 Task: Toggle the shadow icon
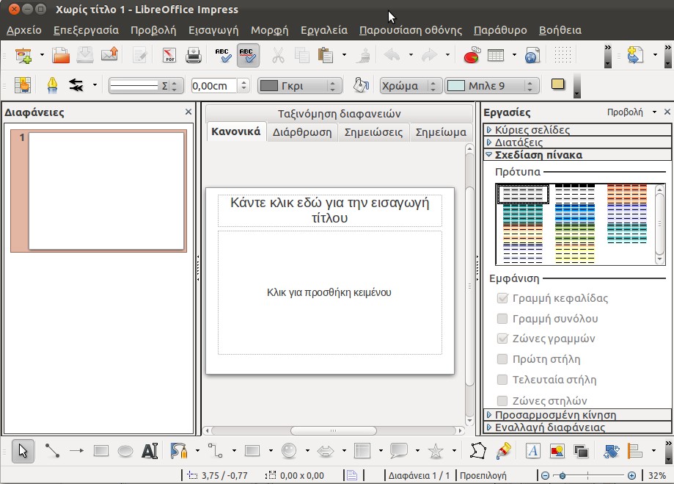(558, 84)
